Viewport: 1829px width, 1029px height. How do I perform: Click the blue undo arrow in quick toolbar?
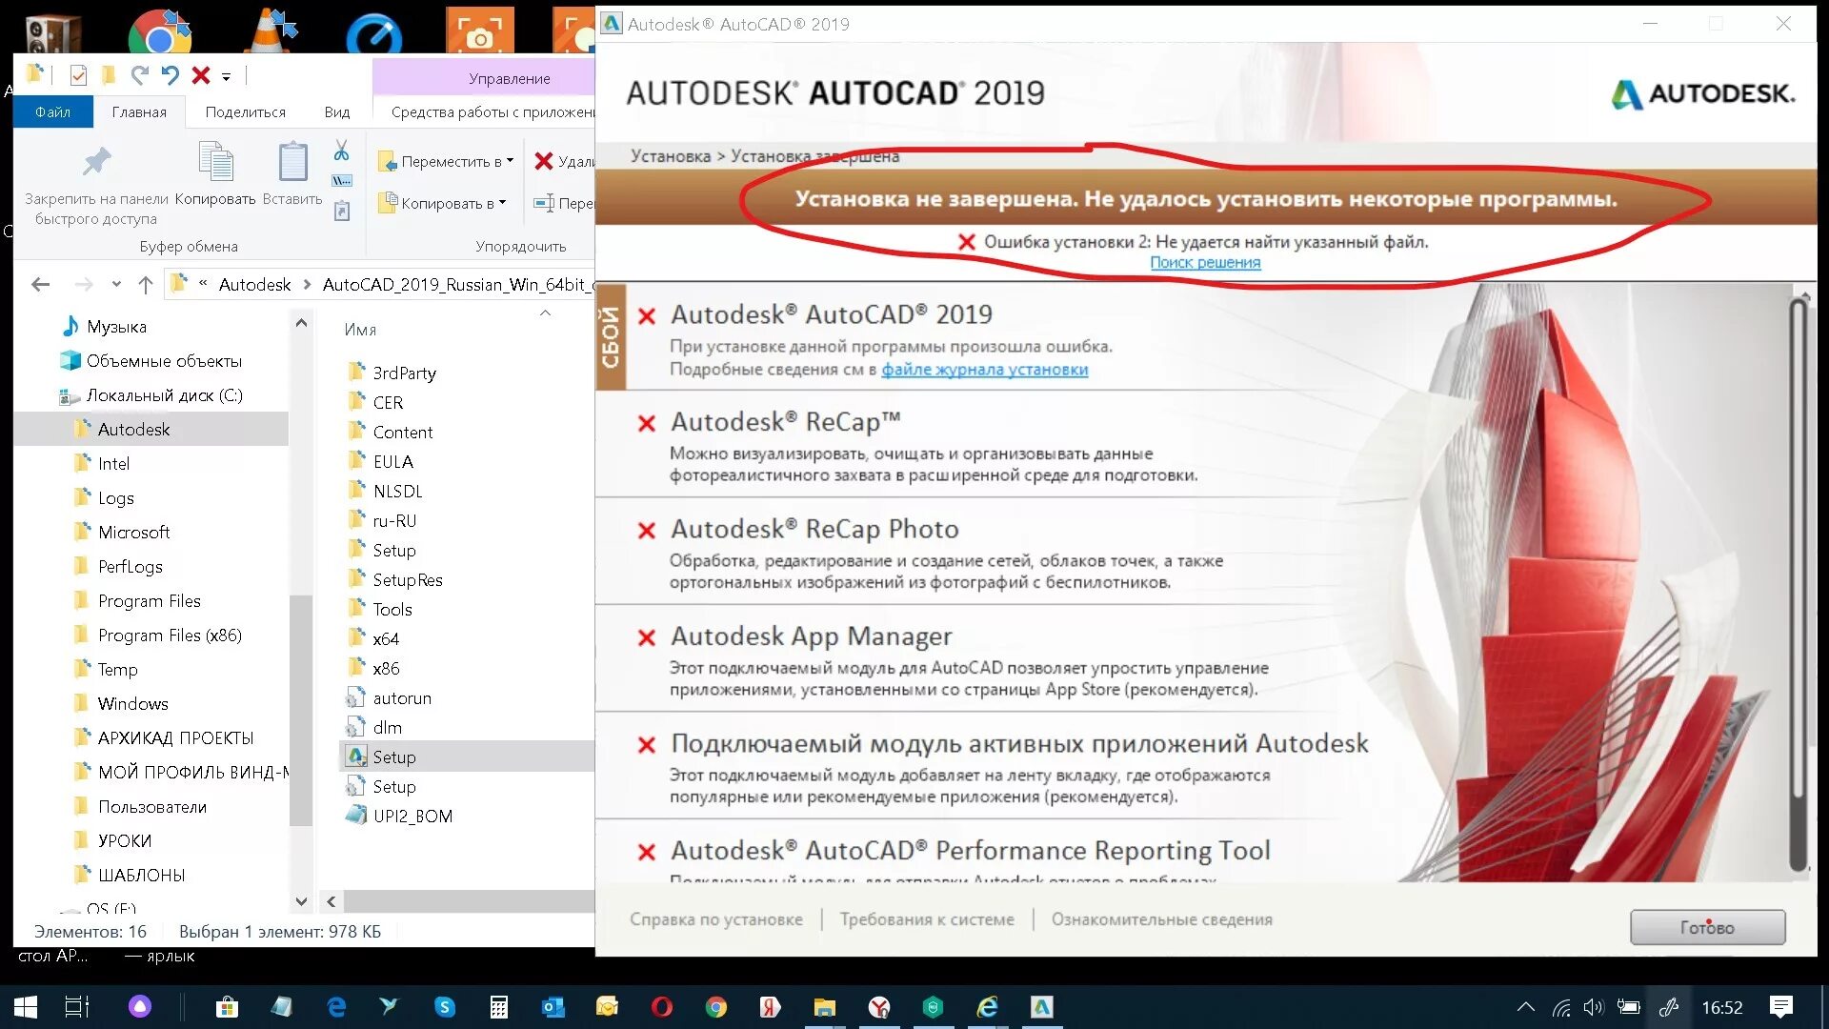170,74
